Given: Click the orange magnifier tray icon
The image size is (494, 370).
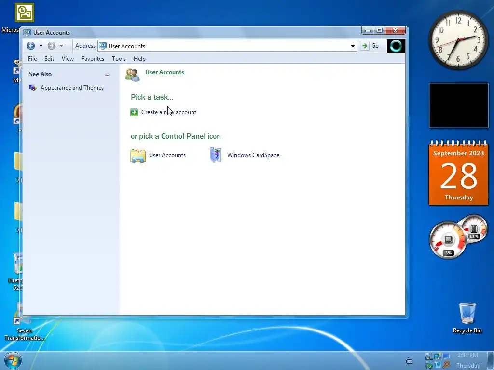Looking at the screenshot, I should pyautogui.click(x=446, y=365).
